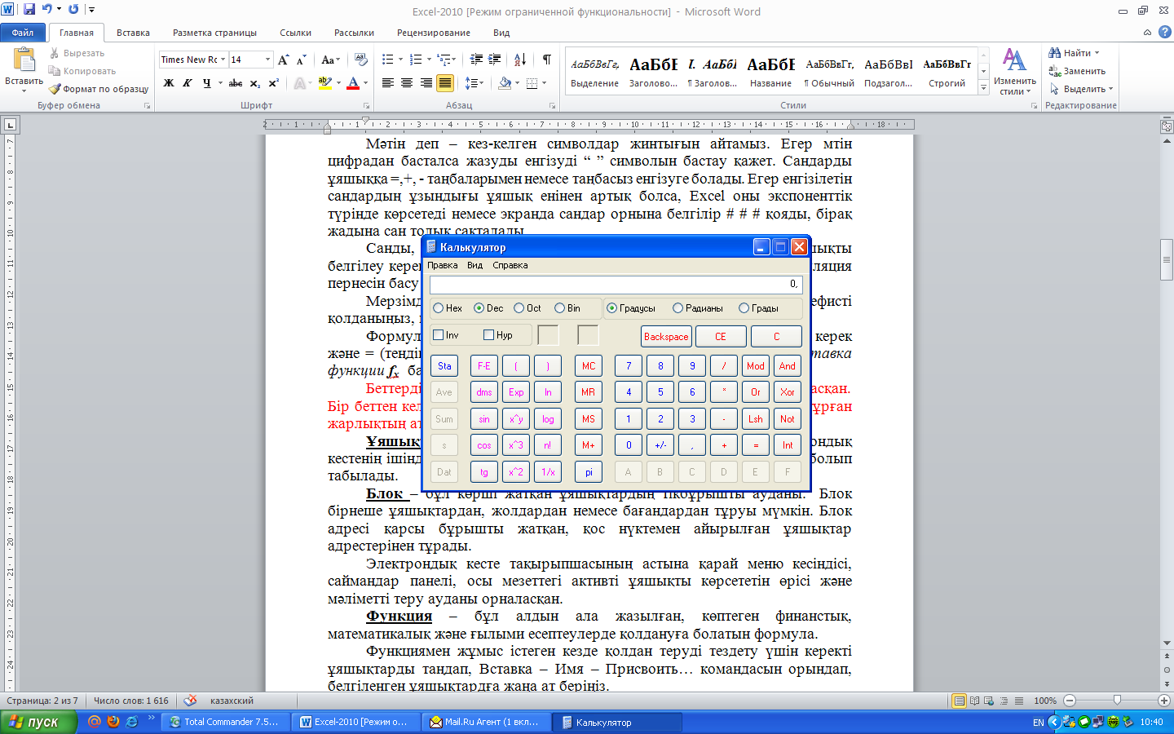Click spell check icon in status bar
The width and height of the screenshot is (1174, 734).
point(190,701)
